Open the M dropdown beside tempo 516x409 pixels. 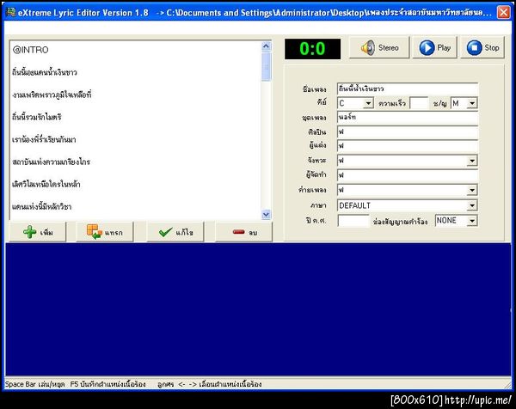point(472,103)
